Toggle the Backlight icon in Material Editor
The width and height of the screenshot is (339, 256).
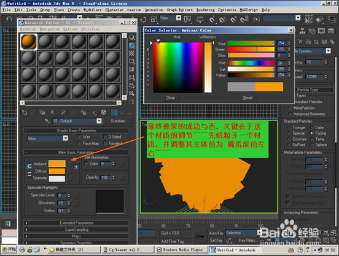pos(131,46)
